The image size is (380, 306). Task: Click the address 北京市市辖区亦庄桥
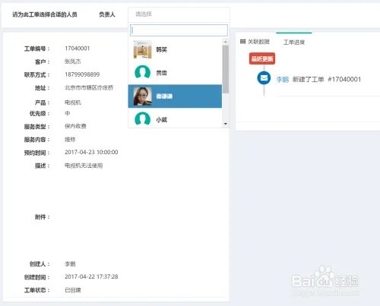pos(89,87)
